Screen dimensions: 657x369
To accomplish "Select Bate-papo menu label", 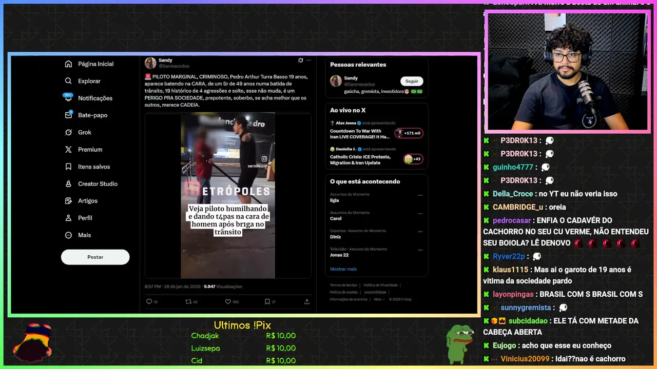I will pos(93,115).
